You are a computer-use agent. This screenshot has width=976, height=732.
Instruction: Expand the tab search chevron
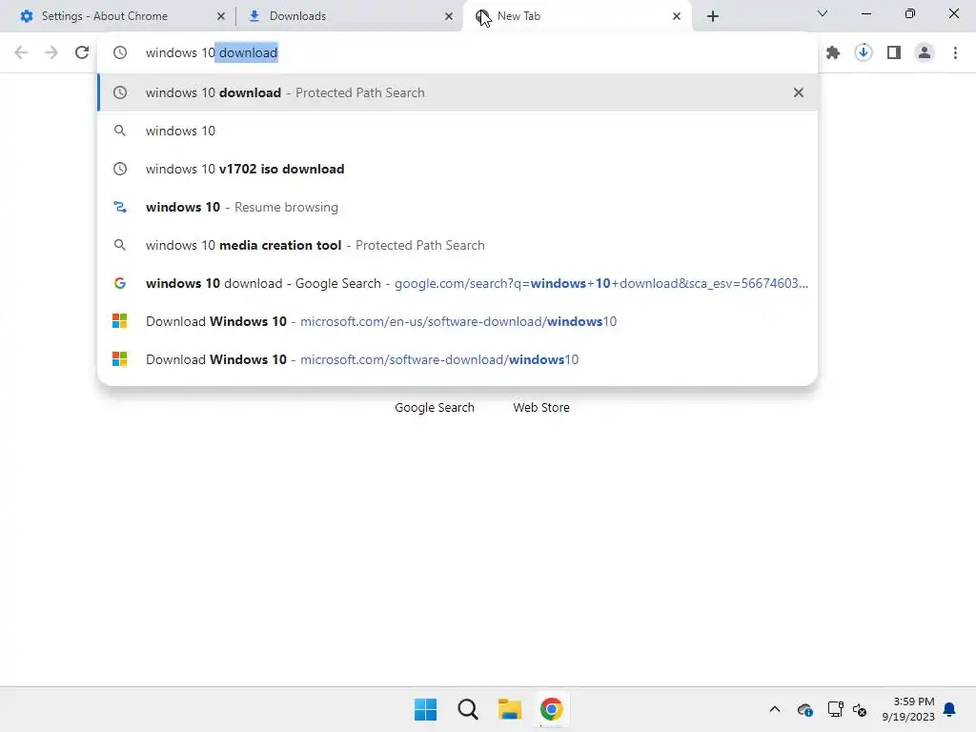823,13
